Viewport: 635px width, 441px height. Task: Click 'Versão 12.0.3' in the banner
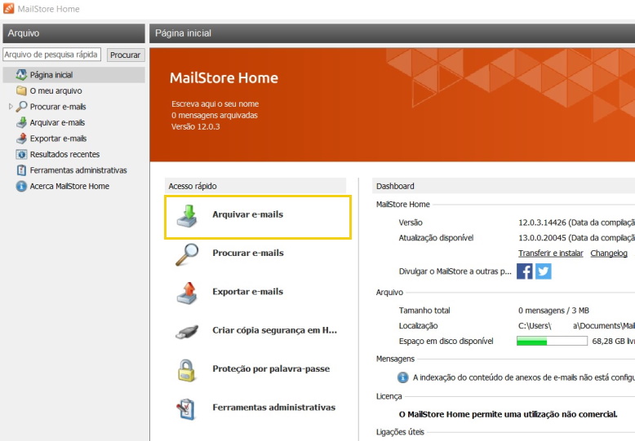[x=196, y=126]
